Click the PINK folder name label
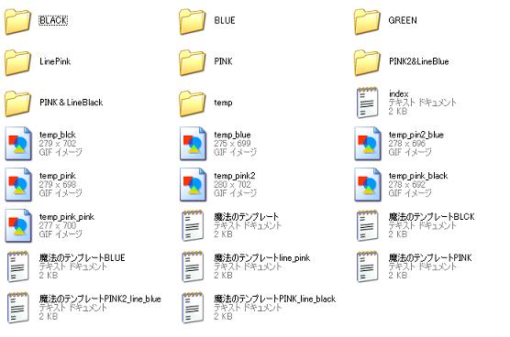Viewport: 510px width, 337px height. [223, 61]
